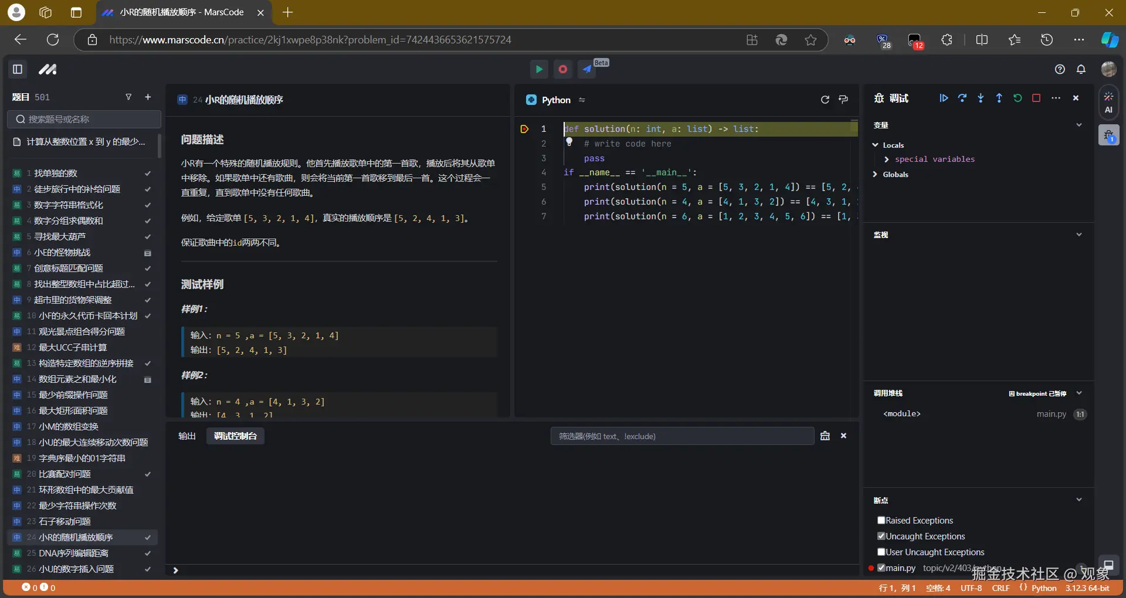The height and width of the screenshot is (598, 1126).
Task: Collapse the 调用堆栈 call stack section
Action: click(x=1080, y=393)
